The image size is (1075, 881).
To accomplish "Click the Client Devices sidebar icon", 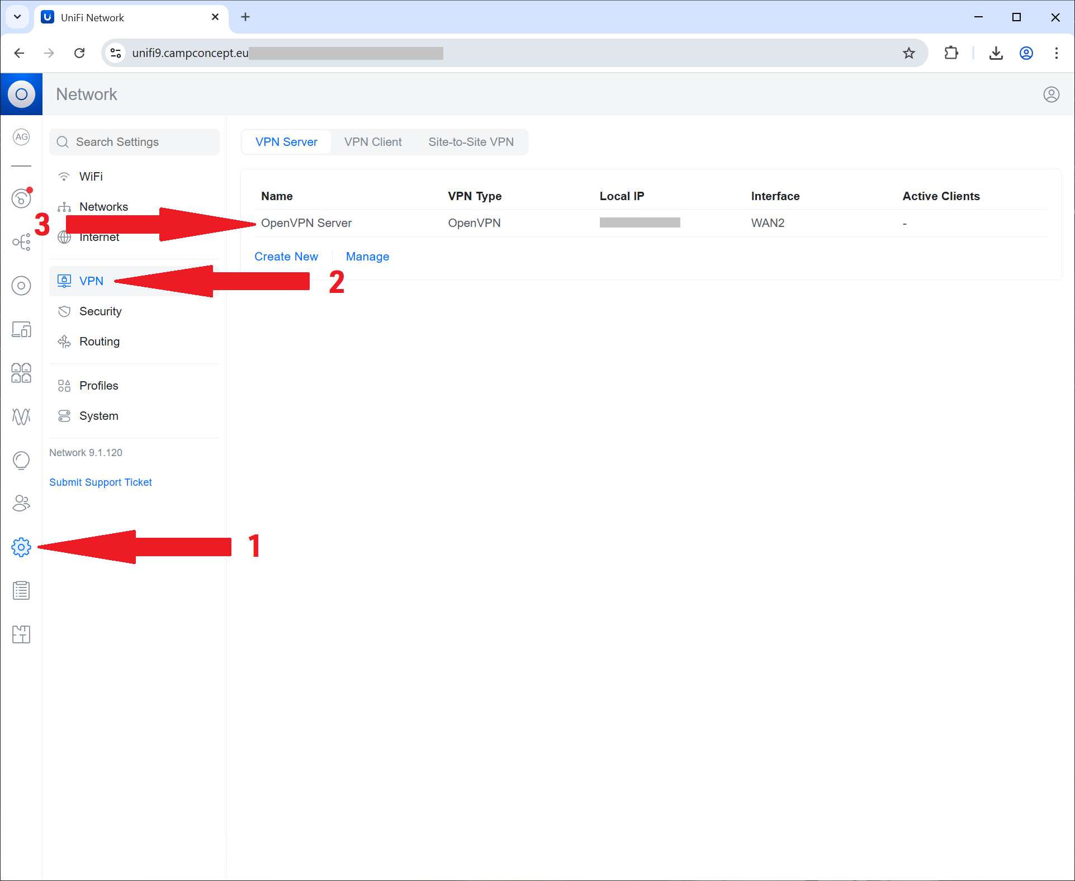I will tap(21, 329).
